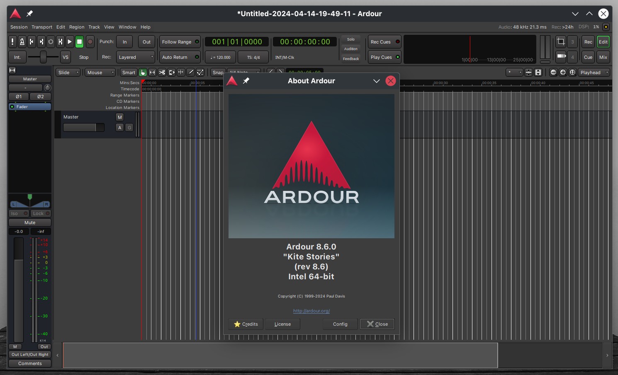
Task: Arm the global record icon
Action: coord(90,41)
